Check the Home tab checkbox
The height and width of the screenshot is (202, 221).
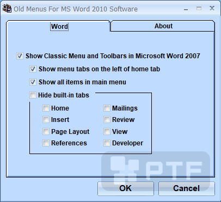point(46,108)
